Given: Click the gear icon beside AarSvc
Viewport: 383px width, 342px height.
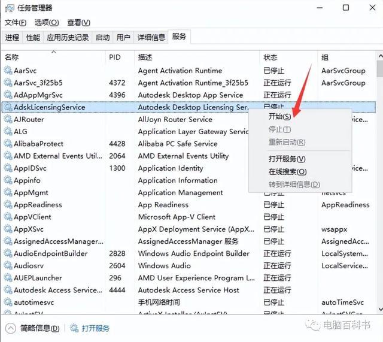Looking at the screenshot, I should tap(8, 71).
